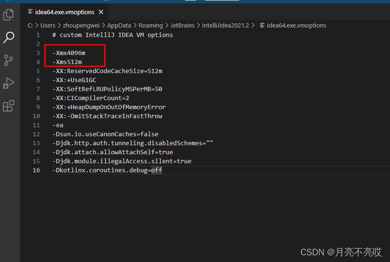
Task: Open the Source Control view
Action: click(x=9, y=60)
